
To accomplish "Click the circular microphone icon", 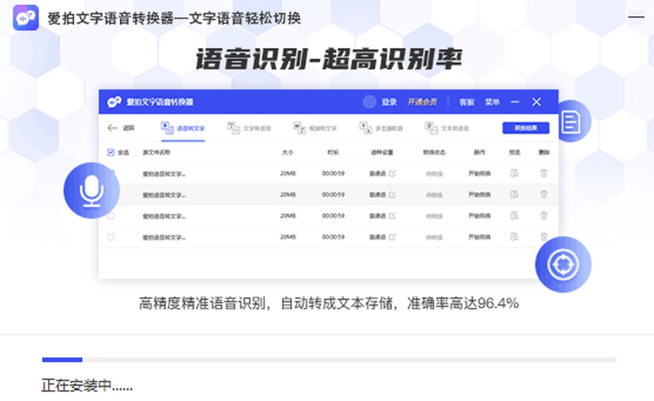I will pos(91,190).
